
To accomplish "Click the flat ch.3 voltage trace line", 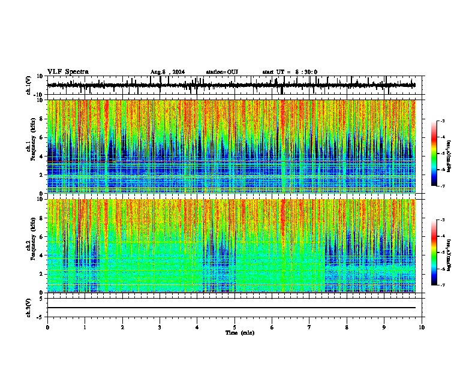I will click(232, 308).
